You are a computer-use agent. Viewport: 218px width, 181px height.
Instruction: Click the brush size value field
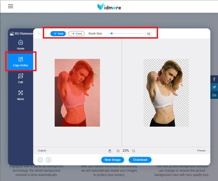click(148, 33)
